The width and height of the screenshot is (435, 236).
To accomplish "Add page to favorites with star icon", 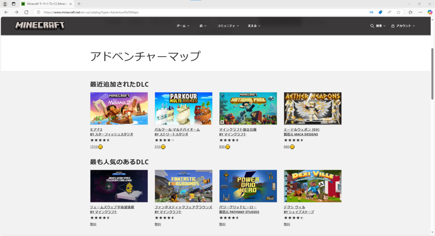I will (x=398, y=12).
